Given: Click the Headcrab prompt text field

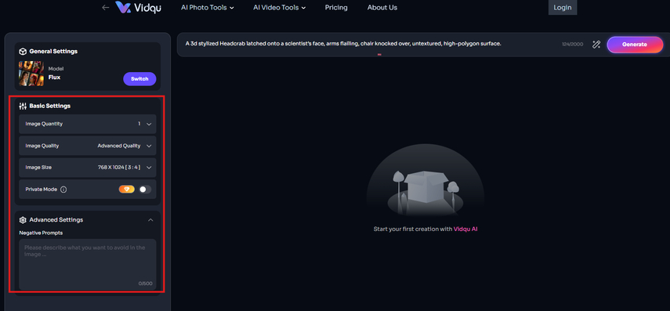Looking at the screenshot, I should click(343, 44).
